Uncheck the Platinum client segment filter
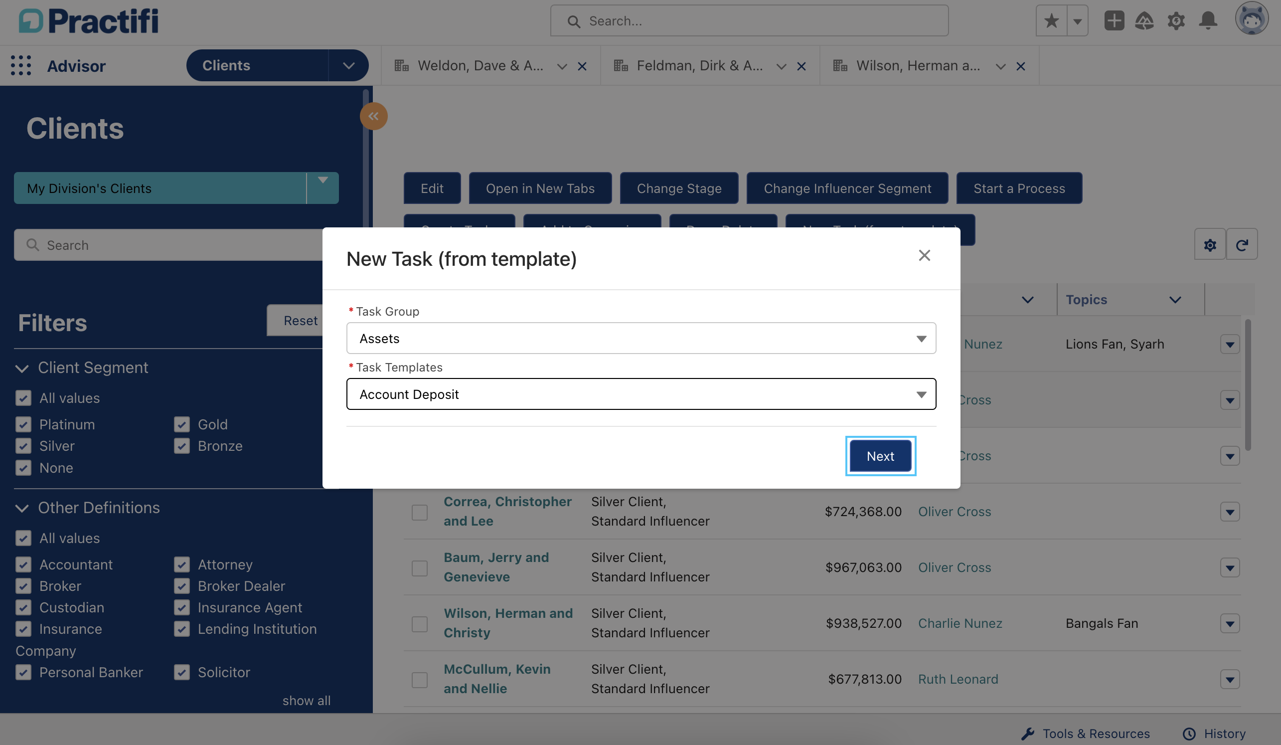 [23, 424]
